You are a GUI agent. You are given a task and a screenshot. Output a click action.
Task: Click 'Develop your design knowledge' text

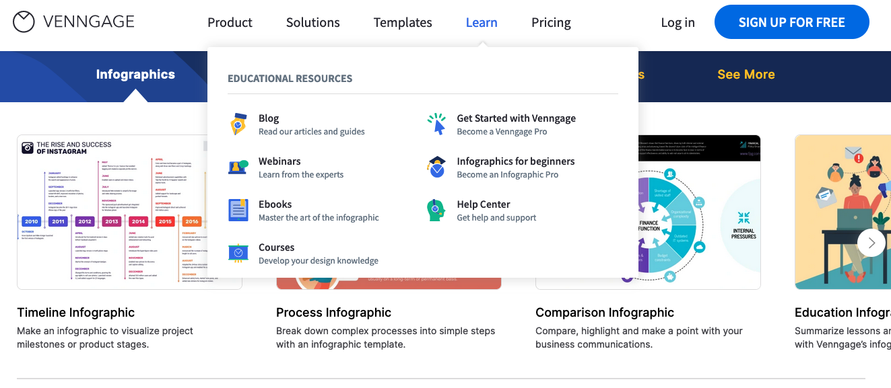tap(319, 261)
